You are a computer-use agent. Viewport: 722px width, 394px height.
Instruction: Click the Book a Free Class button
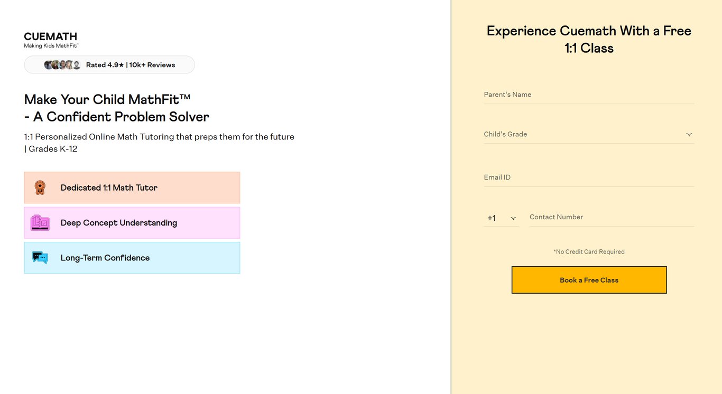[589, 280]
